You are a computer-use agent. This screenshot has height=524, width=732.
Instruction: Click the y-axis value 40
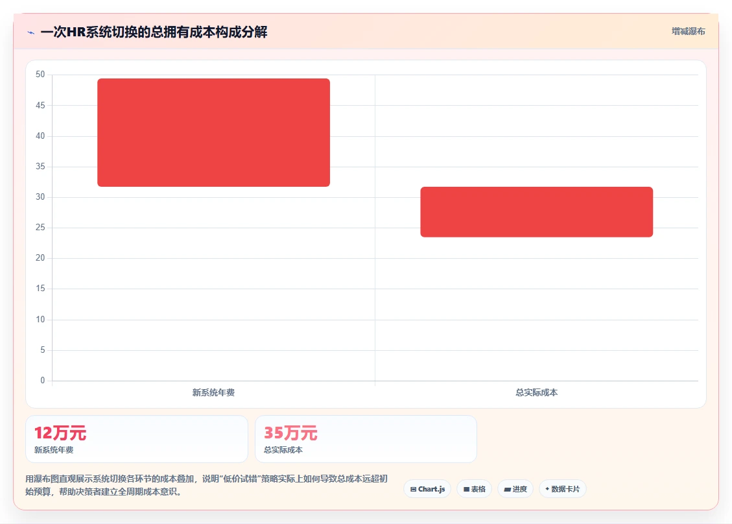click(x=40, y=136)
